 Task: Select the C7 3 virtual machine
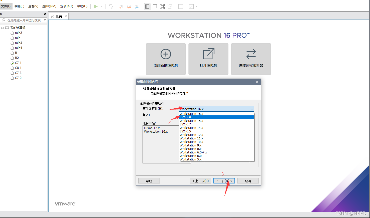click(x=18, y=73)
